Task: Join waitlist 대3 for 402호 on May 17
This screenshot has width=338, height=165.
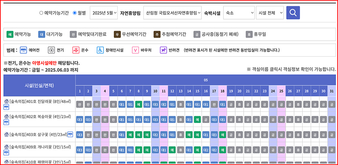Action: coord(214,119)
